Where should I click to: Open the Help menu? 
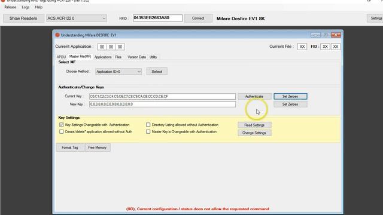coord(38,7)
